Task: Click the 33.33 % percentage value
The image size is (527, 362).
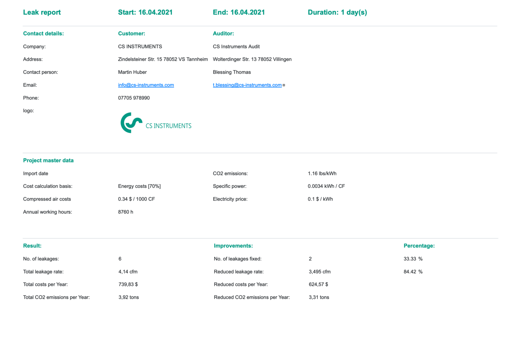Action: (x=413, y=259)
